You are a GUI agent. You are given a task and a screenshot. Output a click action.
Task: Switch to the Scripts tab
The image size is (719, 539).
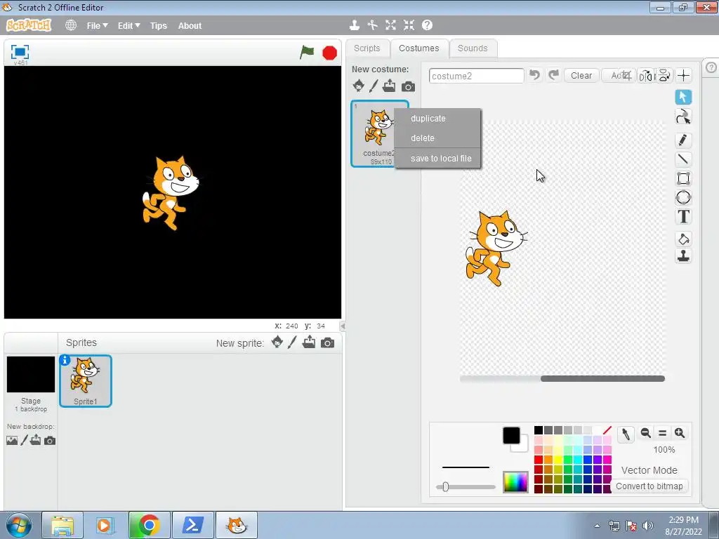(x=367, y=48)
